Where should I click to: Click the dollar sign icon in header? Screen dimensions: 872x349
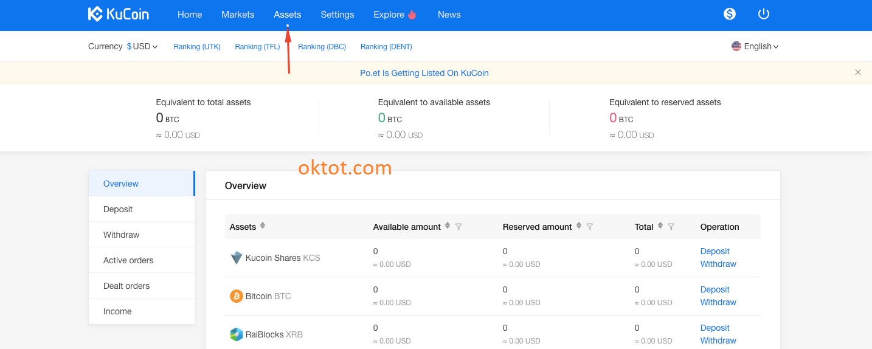tap(730, 14)
